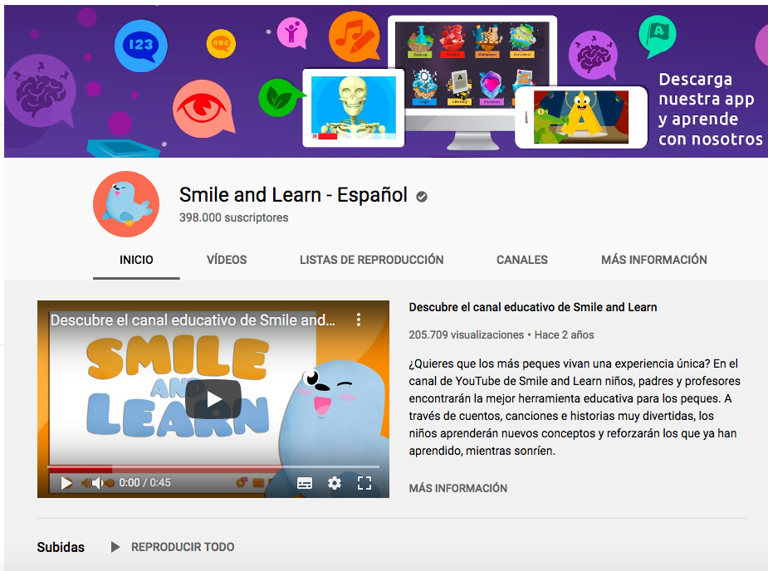
Task: Click the orange music note bubble in banner
Action: [355, 37]
